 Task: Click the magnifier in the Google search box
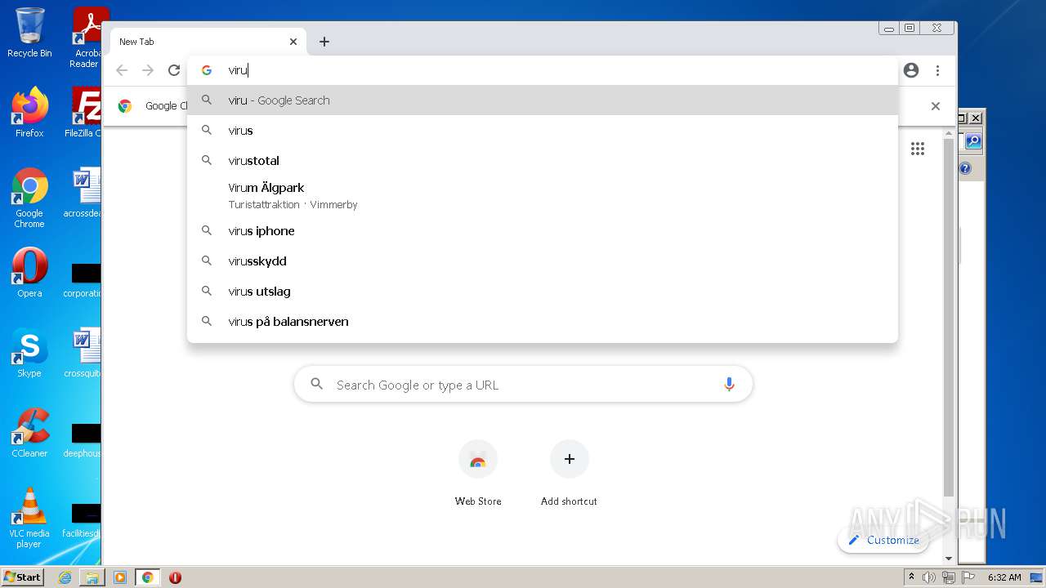pos(317,384)
